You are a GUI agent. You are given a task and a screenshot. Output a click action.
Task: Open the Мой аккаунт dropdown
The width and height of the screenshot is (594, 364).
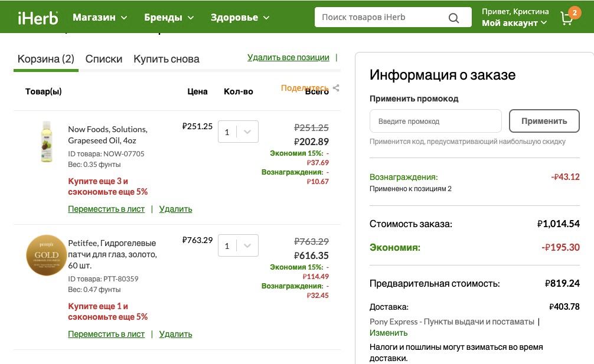514,23
